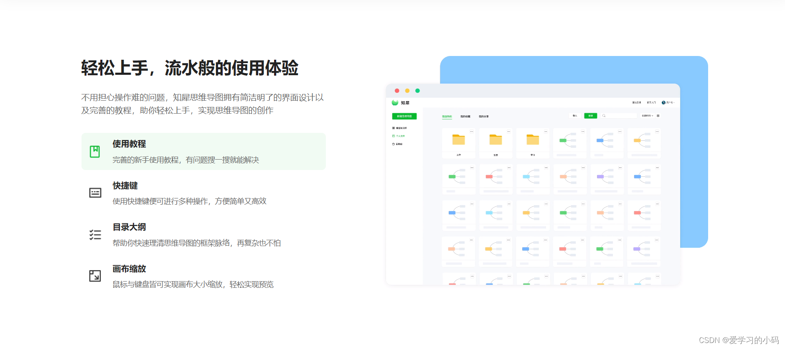This screenshot has height=348, width=785.
Task: Click the 使用快捷键便可进行多种操作 description
Action: (190, 201)
